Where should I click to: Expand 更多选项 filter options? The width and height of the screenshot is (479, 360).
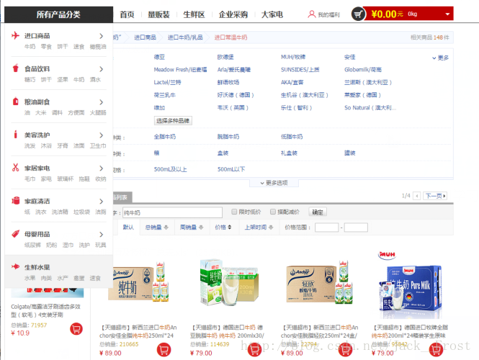[274, 183]
